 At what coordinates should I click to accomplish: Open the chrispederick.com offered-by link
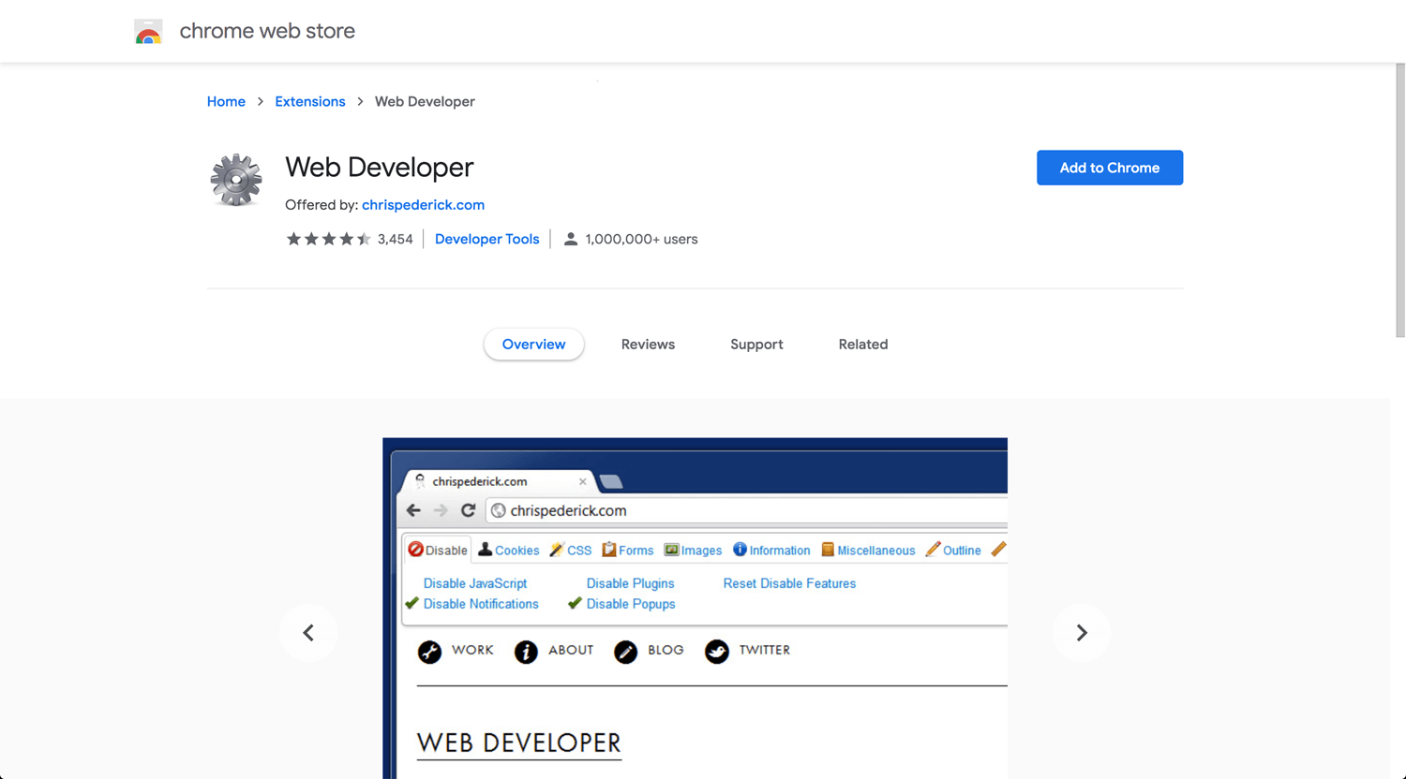[423, 205]
